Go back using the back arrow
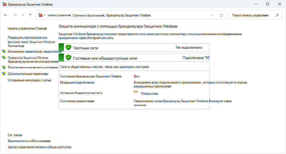286x154 pixels. click(x=6, y=15)
